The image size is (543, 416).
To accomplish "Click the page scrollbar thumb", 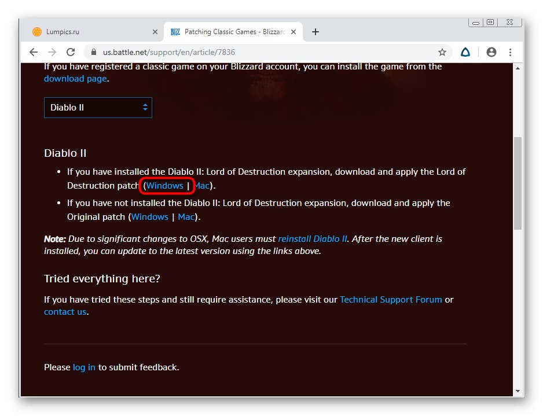I will point(518,183).
